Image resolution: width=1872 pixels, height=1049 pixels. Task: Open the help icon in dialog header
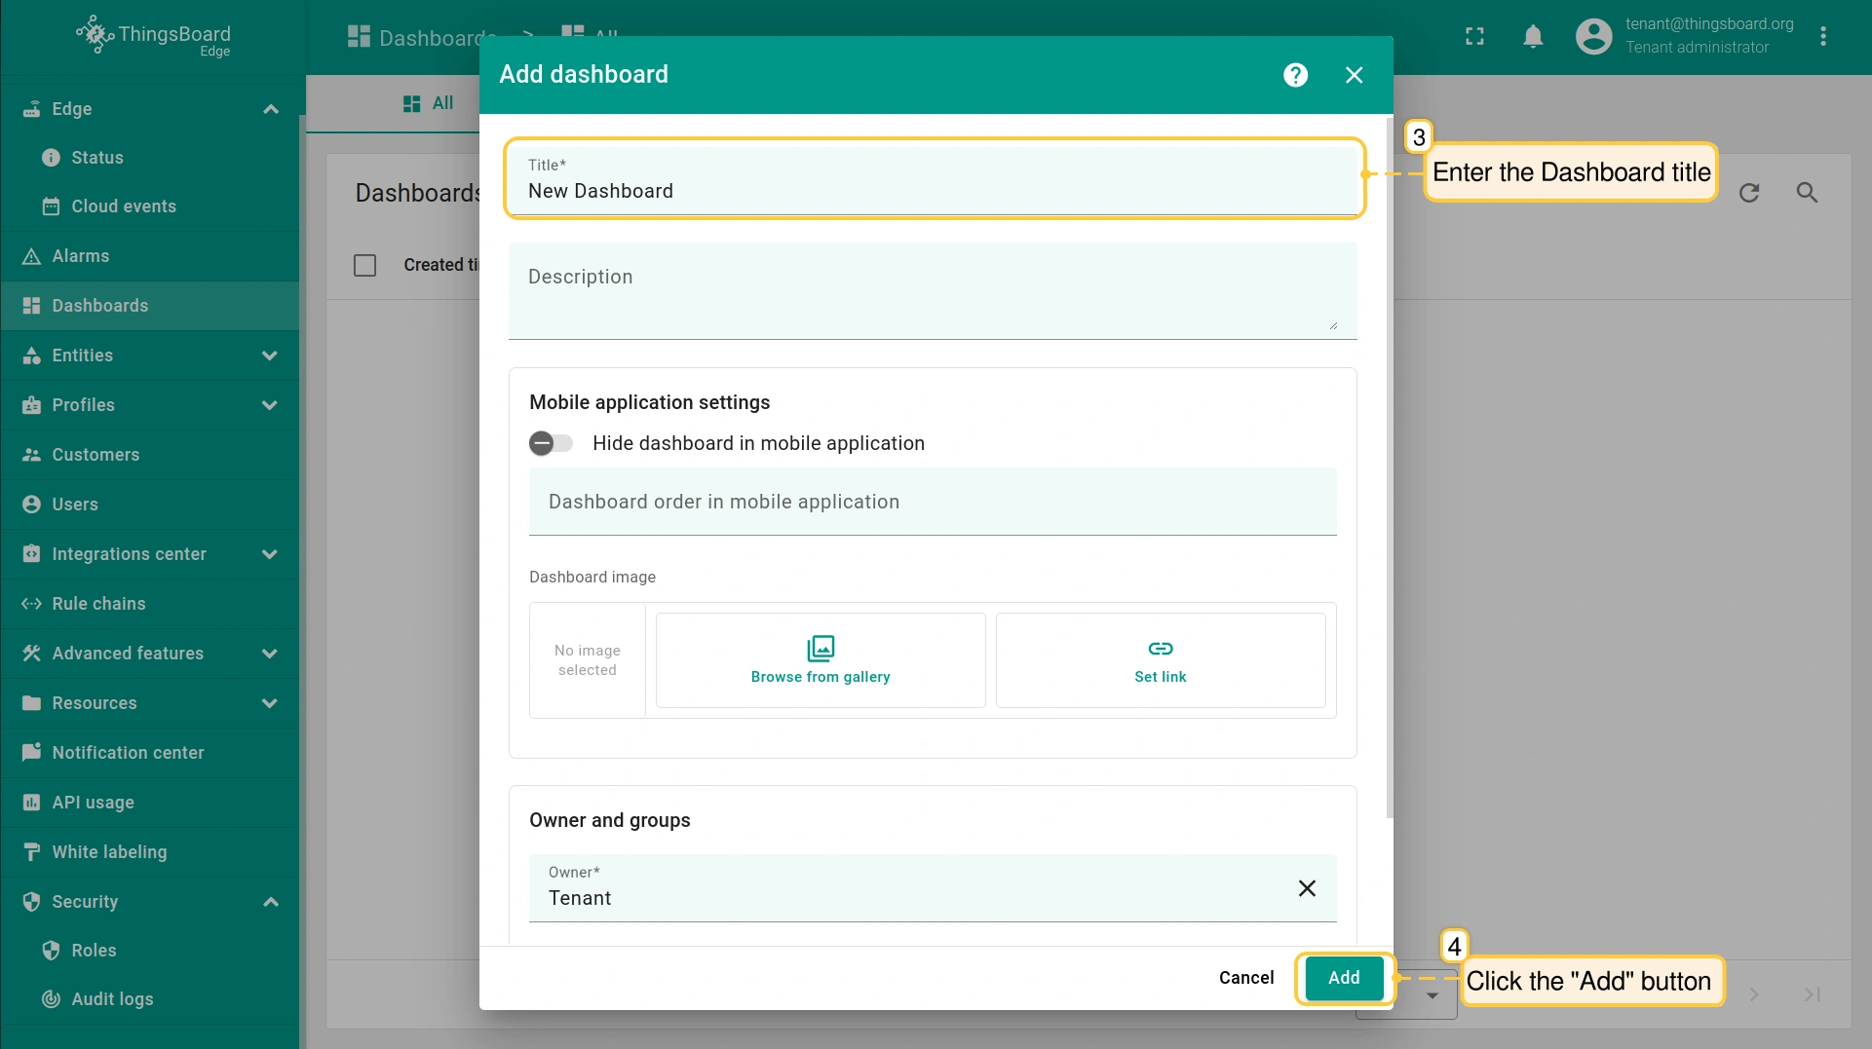point(1295,75)
